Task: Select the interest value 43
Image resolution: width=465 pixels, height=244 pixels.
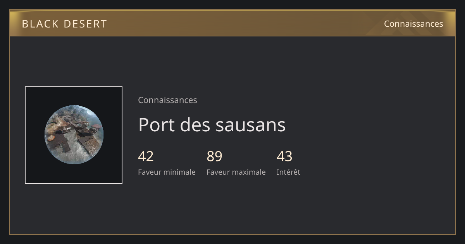Action: tap(284, 156)
